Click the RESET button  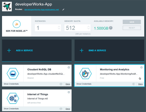132,28
